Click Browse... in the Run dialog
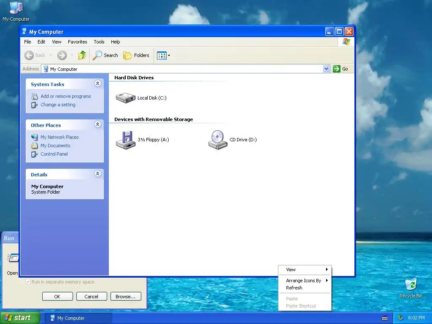The height and width of the screenshot is (324, 432). [x=126, y=297]
